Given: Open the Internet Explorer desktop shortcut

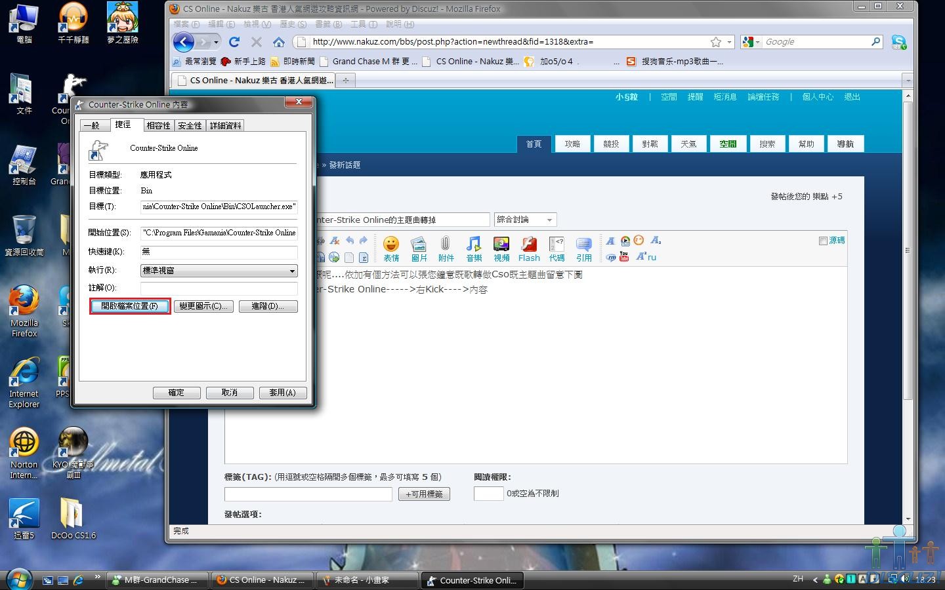Looking at the screenshot, I should [24, 383].
